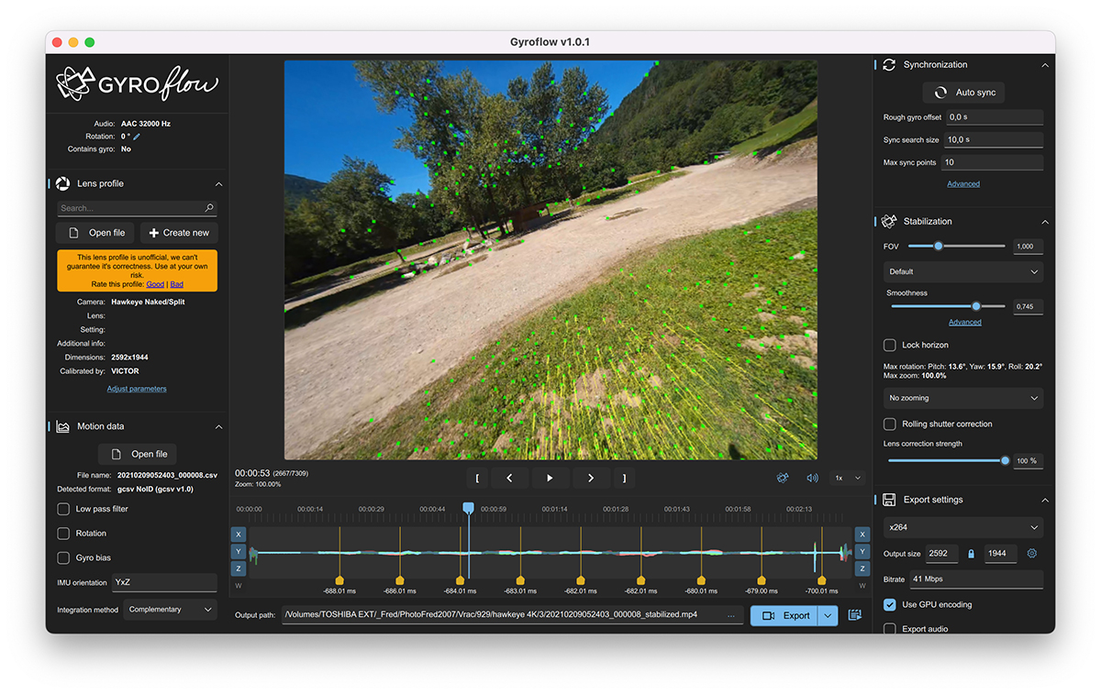The width and height of the screenshot is (1101, 694).
Task: Click the Synchronization section icon
Action: [889, 65]
